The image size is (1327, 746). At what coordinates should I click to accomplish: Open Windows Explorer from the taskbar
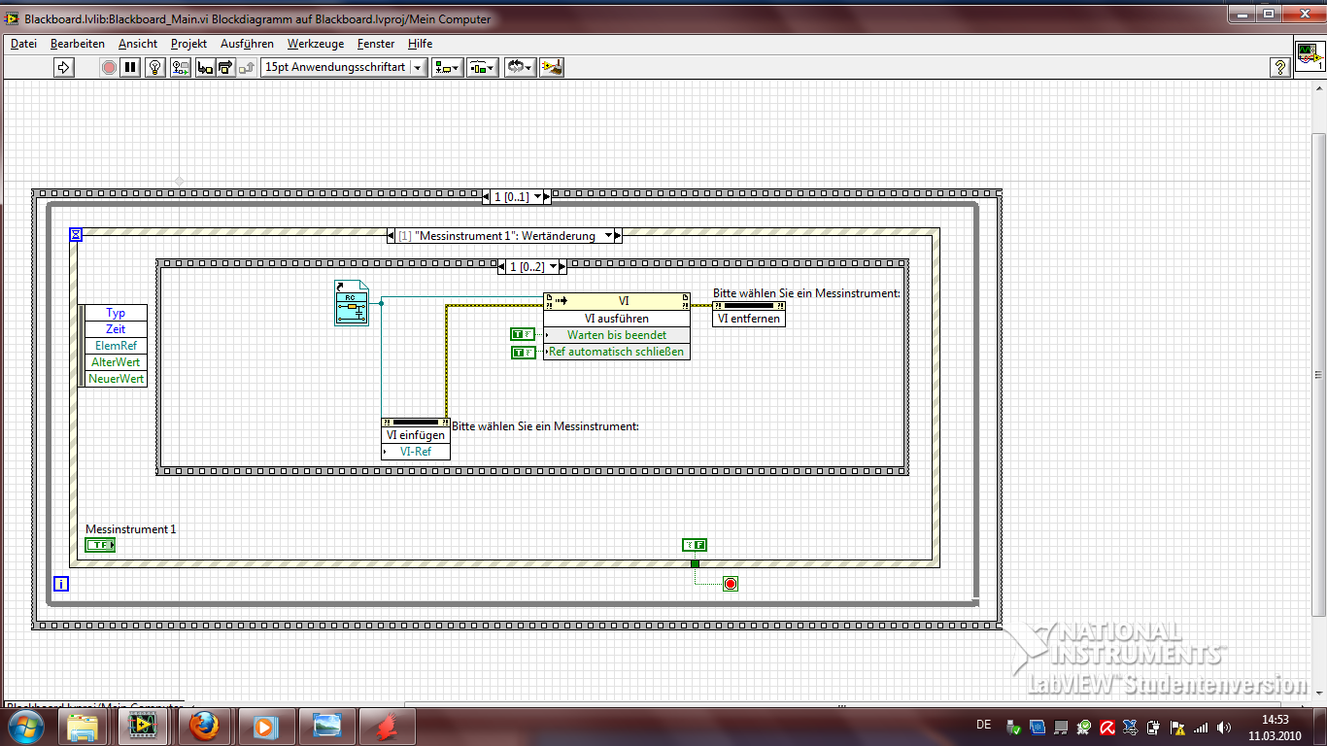84,726
